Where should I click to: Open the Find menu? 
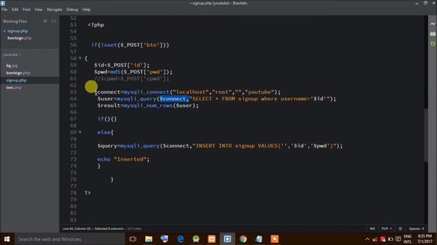(x=26, y=10)
